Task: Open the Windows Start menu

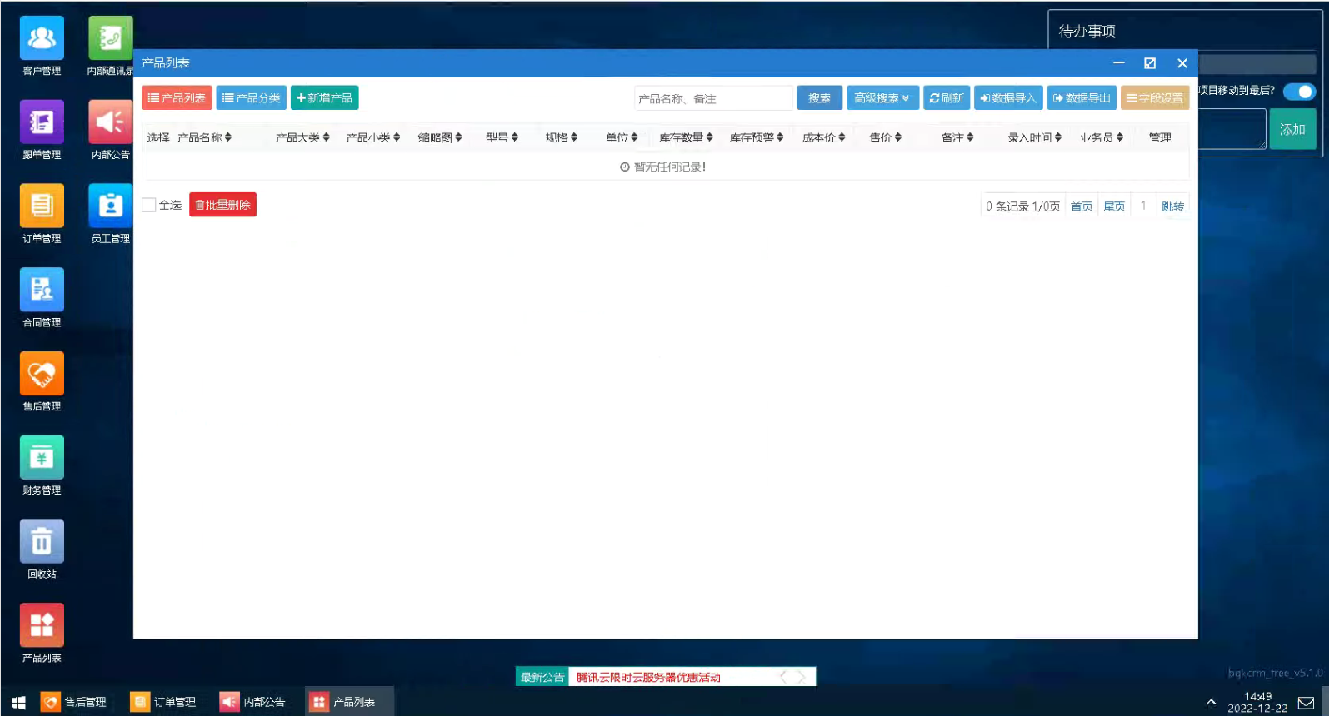Action: (x=18, y=702)
